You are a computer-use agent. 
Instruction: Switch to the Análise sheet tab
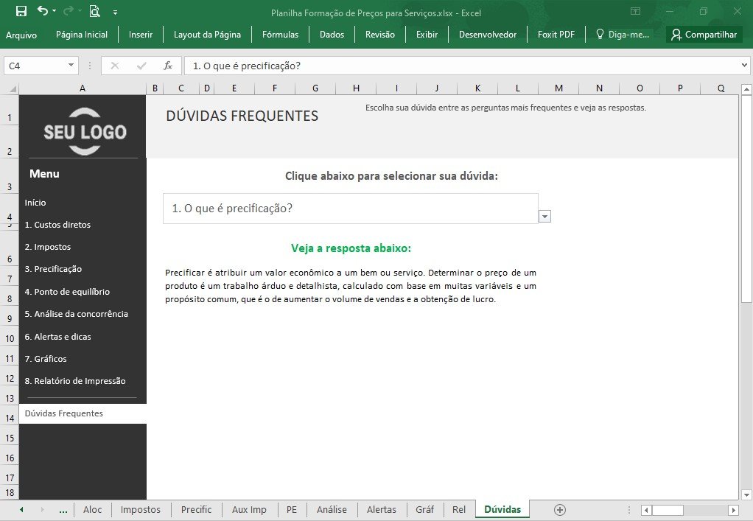332,509
